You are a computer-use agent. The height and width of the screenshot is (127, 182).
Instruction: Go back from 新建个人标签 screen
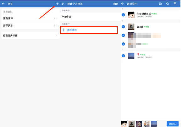coord(63,4)
